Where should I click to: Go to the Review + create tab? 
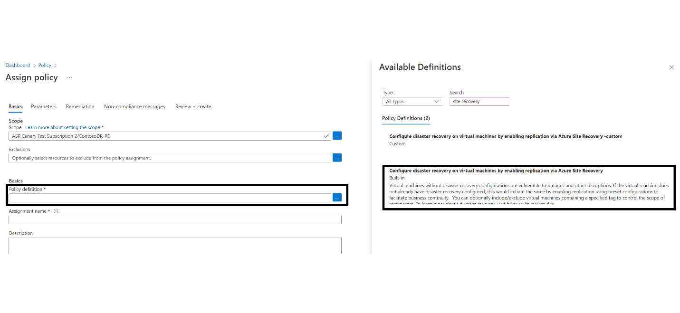point(193,106)
